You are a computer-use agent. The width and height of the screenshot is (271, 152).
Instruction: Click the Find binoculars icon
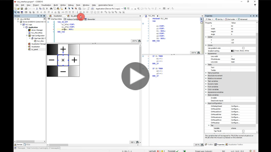(51, 8)
